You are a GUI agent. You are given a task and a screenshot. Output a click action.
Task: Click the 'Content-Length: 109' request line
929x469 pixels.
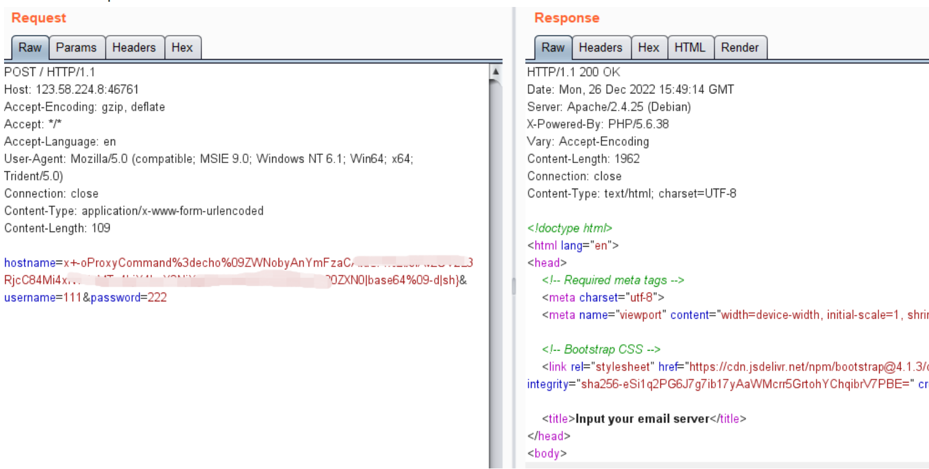[x=57, y=229]
